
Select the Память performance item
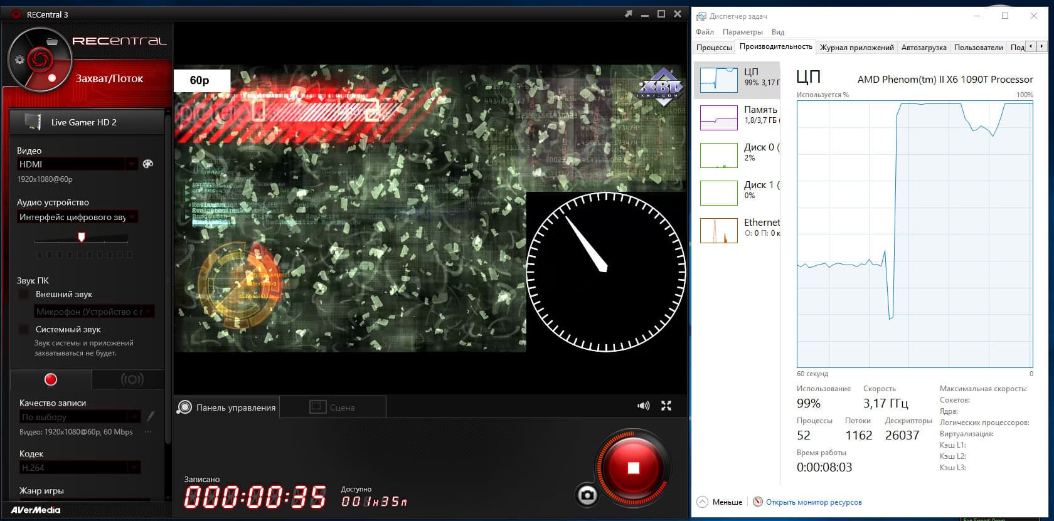click(738, 117)
